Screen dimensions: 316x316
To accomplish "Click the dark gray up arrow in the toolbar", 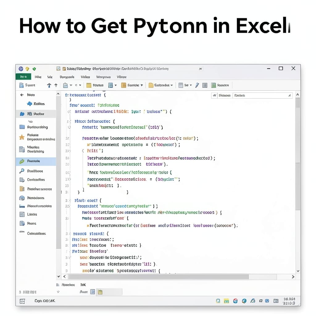I will [56, 85].
